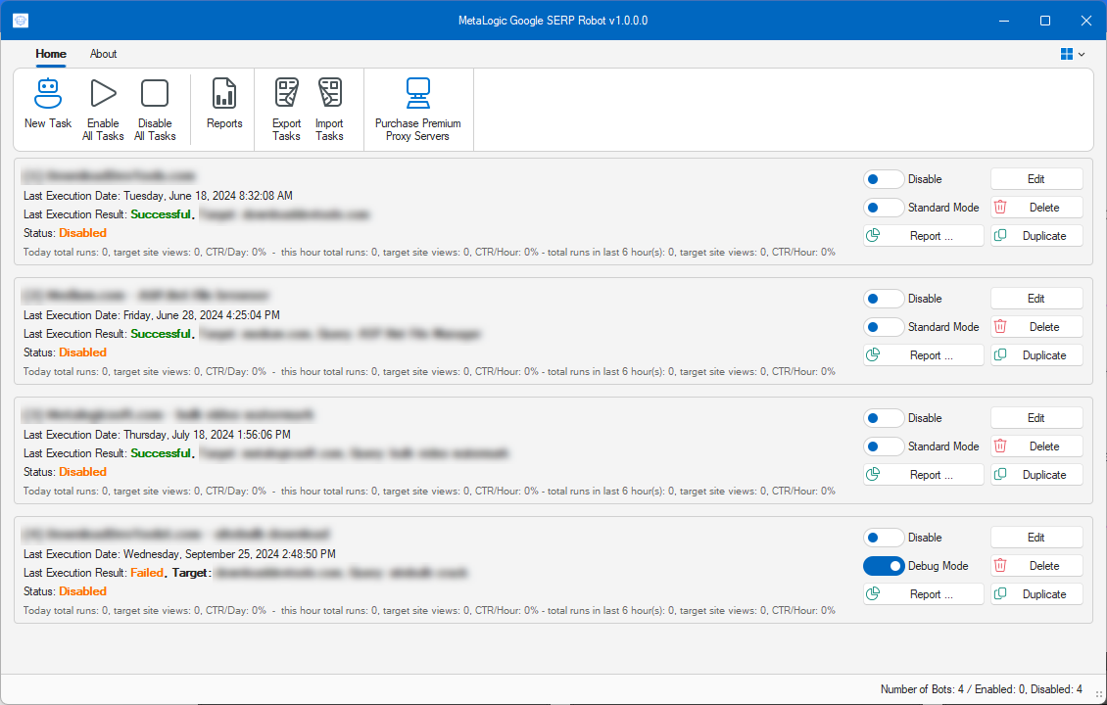Image resolution: width=1107 pixels, height=705 pixels.
Task: Duplicate the task last run June 28
Action: 1036,355
